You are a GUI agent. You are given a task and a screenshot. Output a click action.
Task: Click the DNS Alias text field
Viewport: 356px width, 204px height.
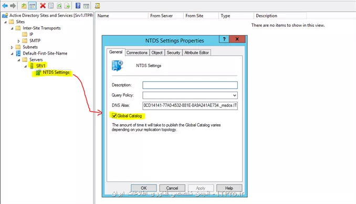tap(190, 105)
